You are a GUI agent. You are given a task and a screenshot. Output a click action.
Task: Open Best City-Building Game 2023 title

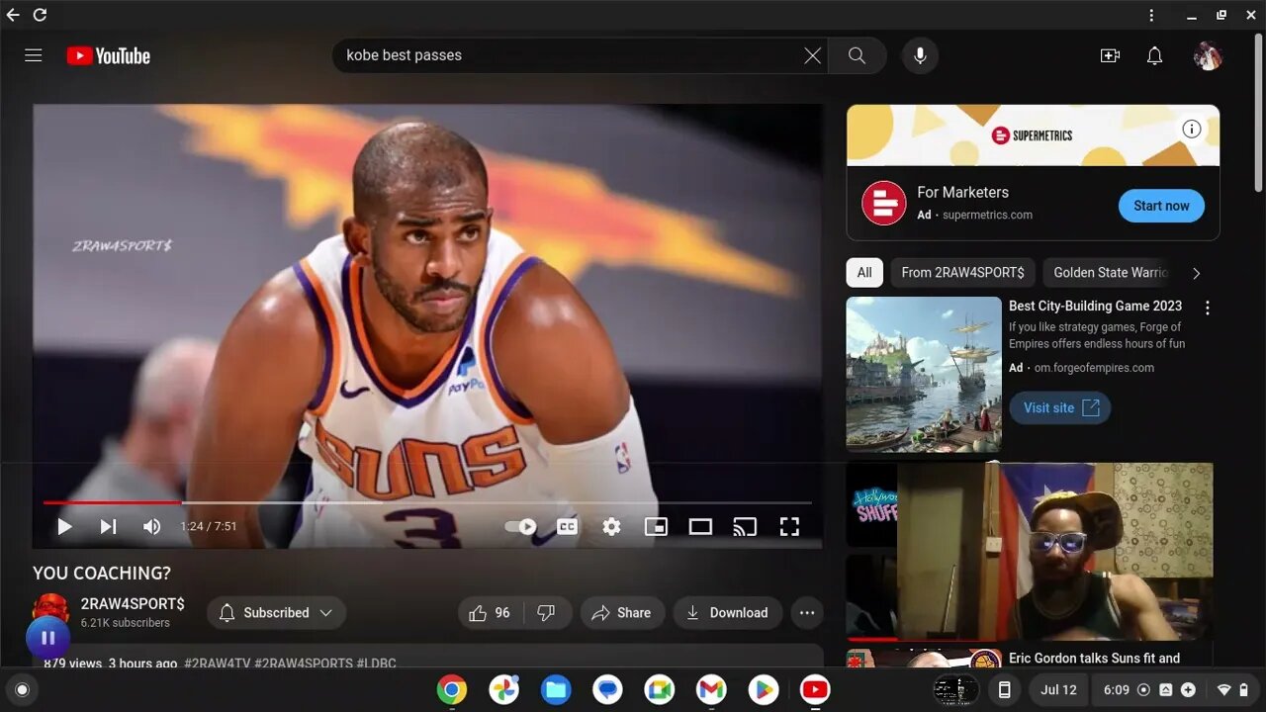pyautogui.click(x=1095, y=307)
